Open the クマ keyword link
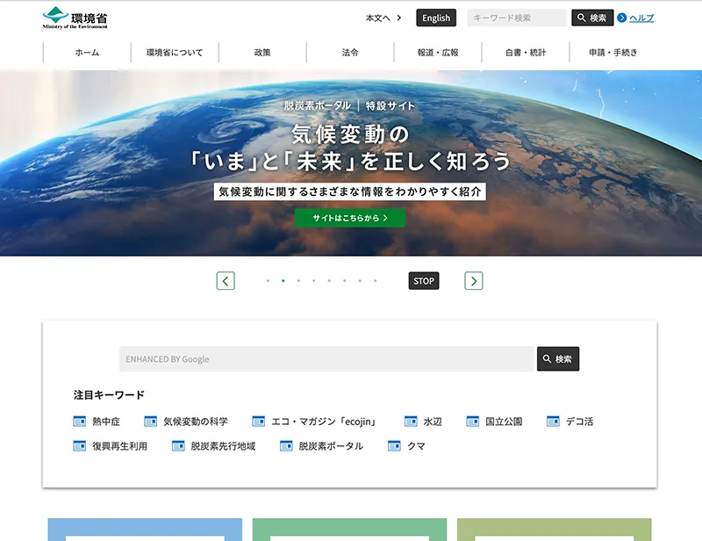 (x=416, y=446)
